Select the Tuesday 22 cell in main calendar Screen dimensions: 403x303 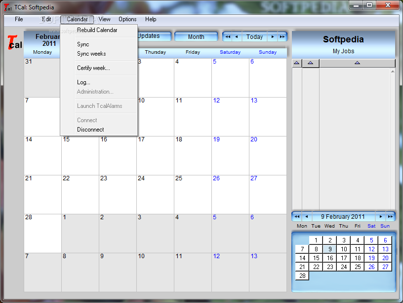[x=80, y=195]
